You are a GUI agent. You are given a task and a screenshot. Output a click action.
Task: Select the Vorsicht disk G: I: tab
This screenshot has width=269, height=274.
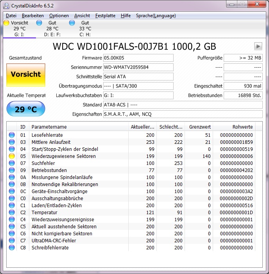(20, 29)
